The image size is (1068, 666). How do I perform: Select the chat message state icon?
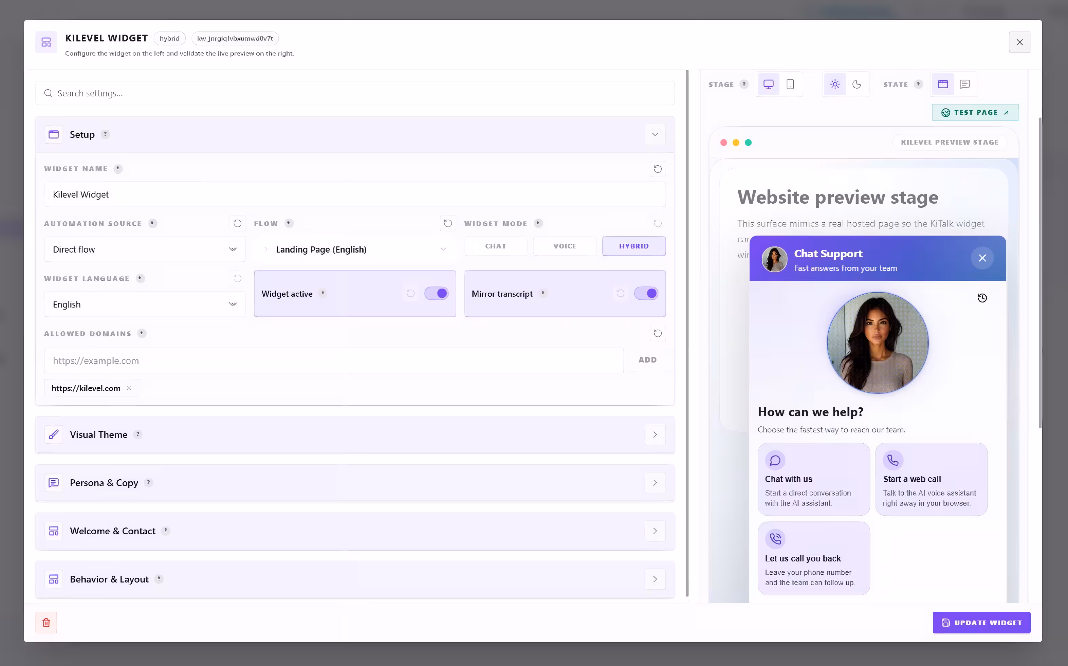coord(964,84)
